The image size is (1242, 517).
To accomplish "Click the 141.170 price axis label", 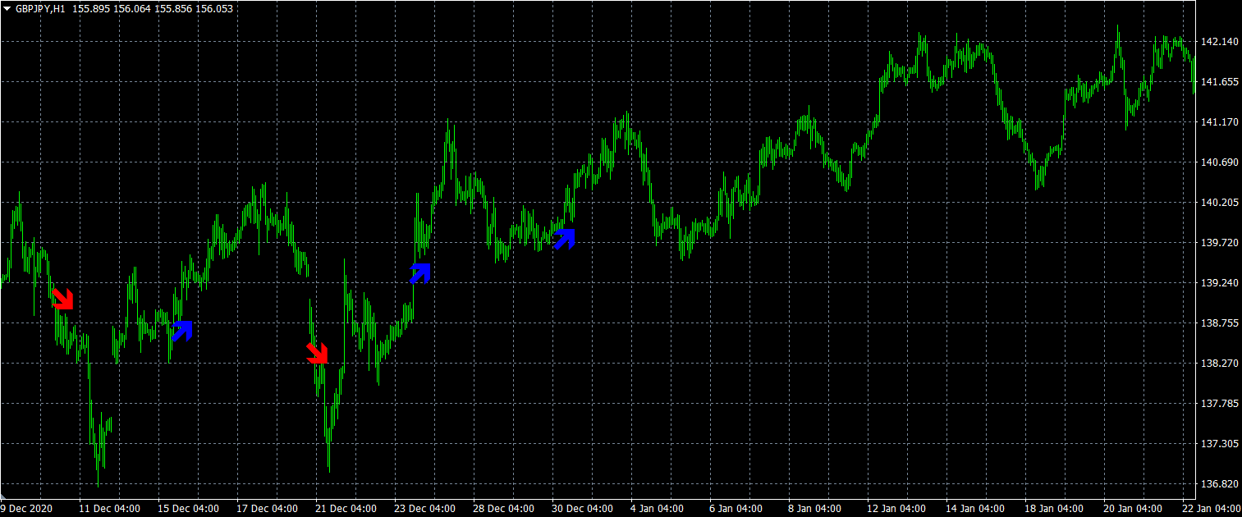I will click(1219, 122).
